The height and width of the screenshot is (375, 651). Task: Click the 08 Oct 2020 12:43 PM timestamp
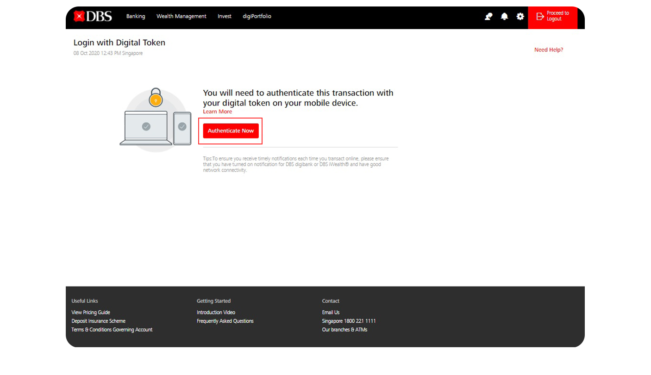pos(108,53)
